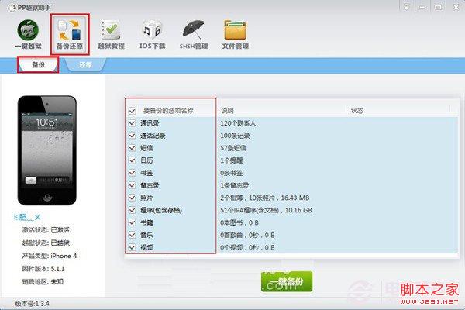Click the 状态 column header
Viewport: 465px width, 310px height.
pyautogui.click(x=356, y=111)
